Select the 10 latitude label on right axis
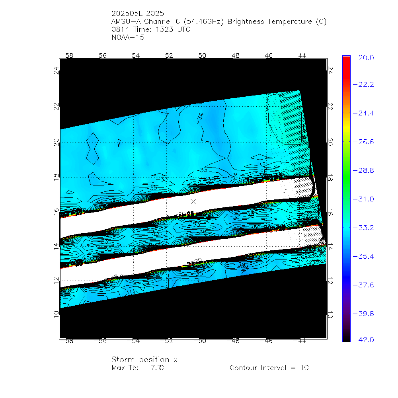Screen dimensions: 398x398 (330, 315)
